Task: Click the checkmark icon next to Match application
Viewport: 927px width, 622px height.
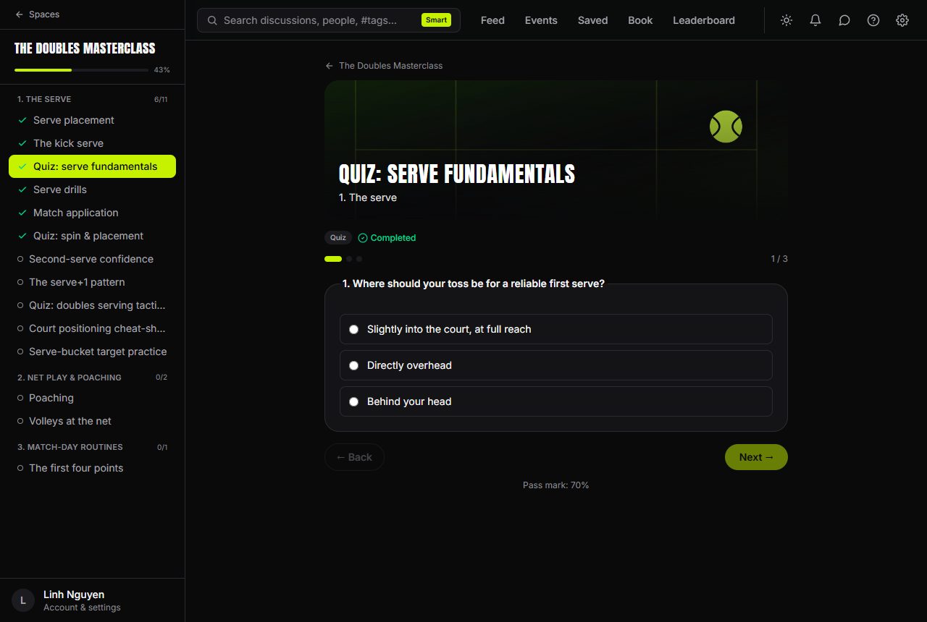Action: (22, 213)
